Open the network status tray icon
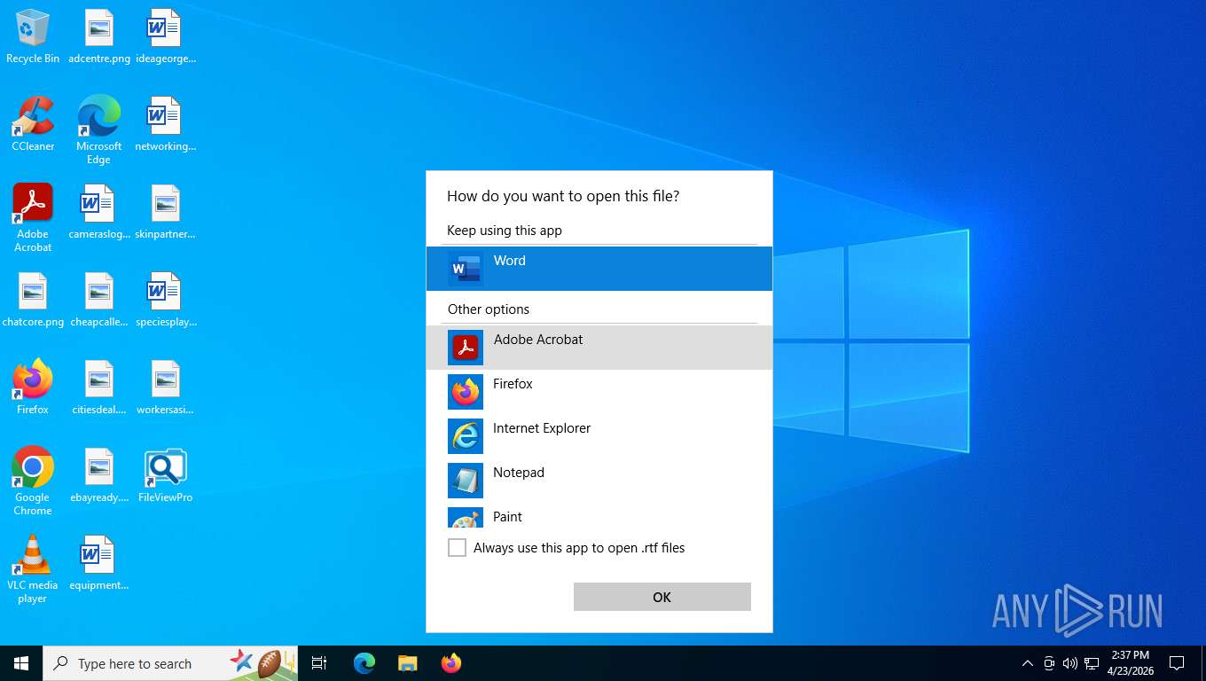Screen dimensions: 1206x681 point(1092,663)
